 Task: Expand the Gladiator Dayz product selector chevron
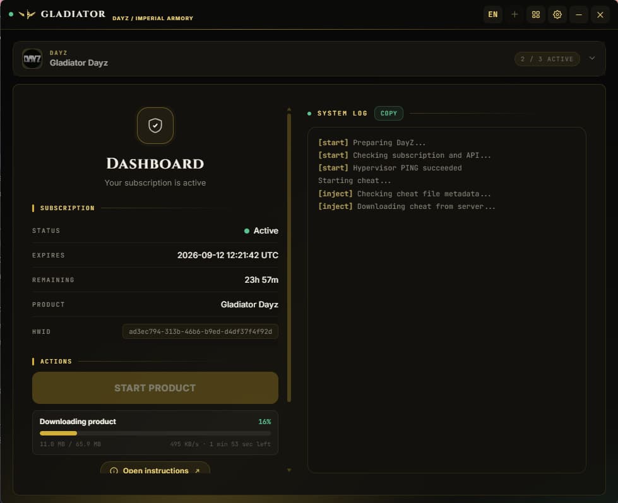point(592,58)
